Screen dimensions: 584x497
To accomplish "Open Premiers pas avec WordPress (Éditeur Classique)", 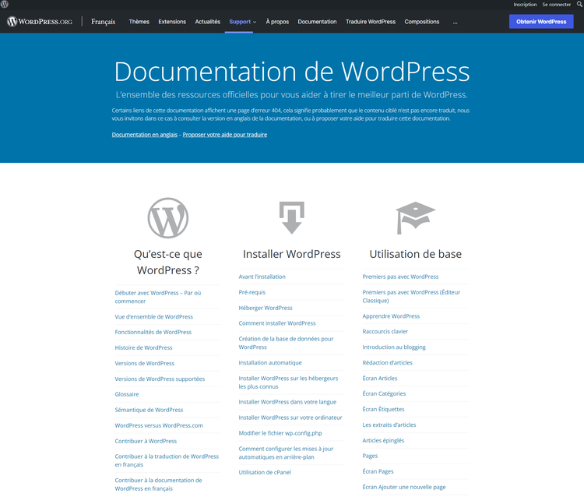I will tap(411, 296).
